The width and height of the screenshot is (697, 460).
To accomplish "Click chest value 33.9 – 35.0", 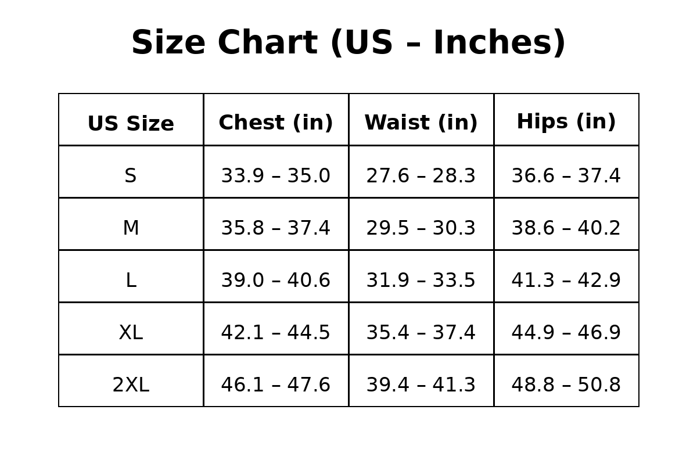I will point(276,176).
